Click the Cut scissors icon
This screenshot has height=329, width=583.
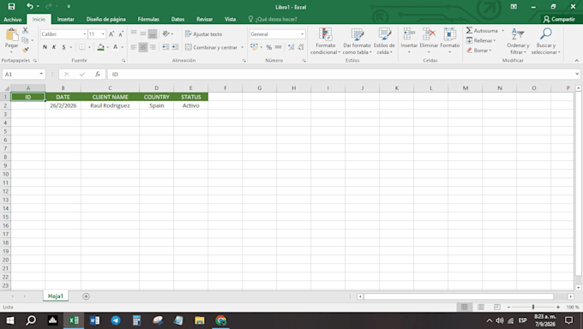[25, 31]
